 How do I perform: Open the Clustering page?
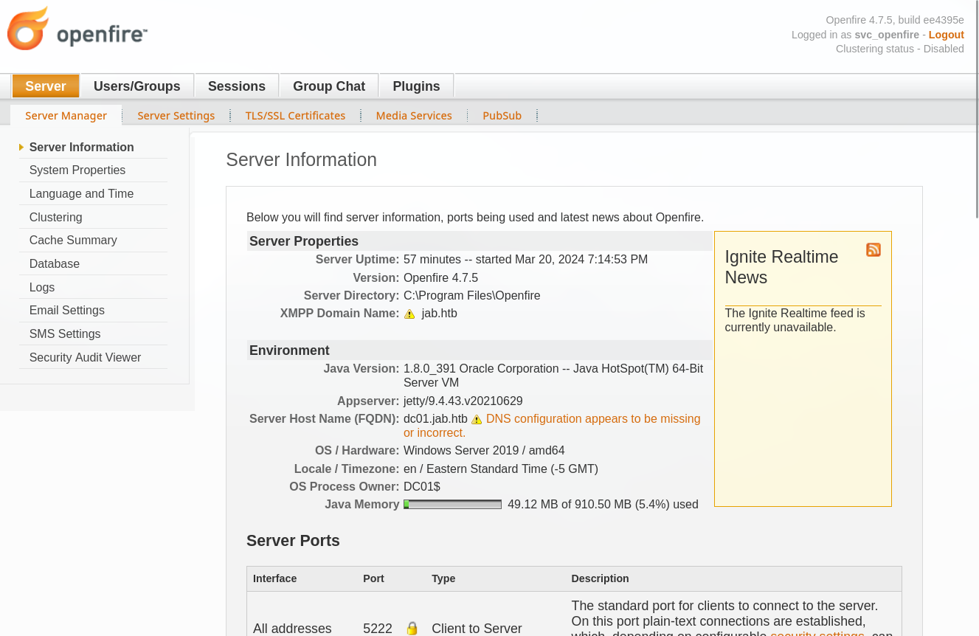(x=55, y=218)
